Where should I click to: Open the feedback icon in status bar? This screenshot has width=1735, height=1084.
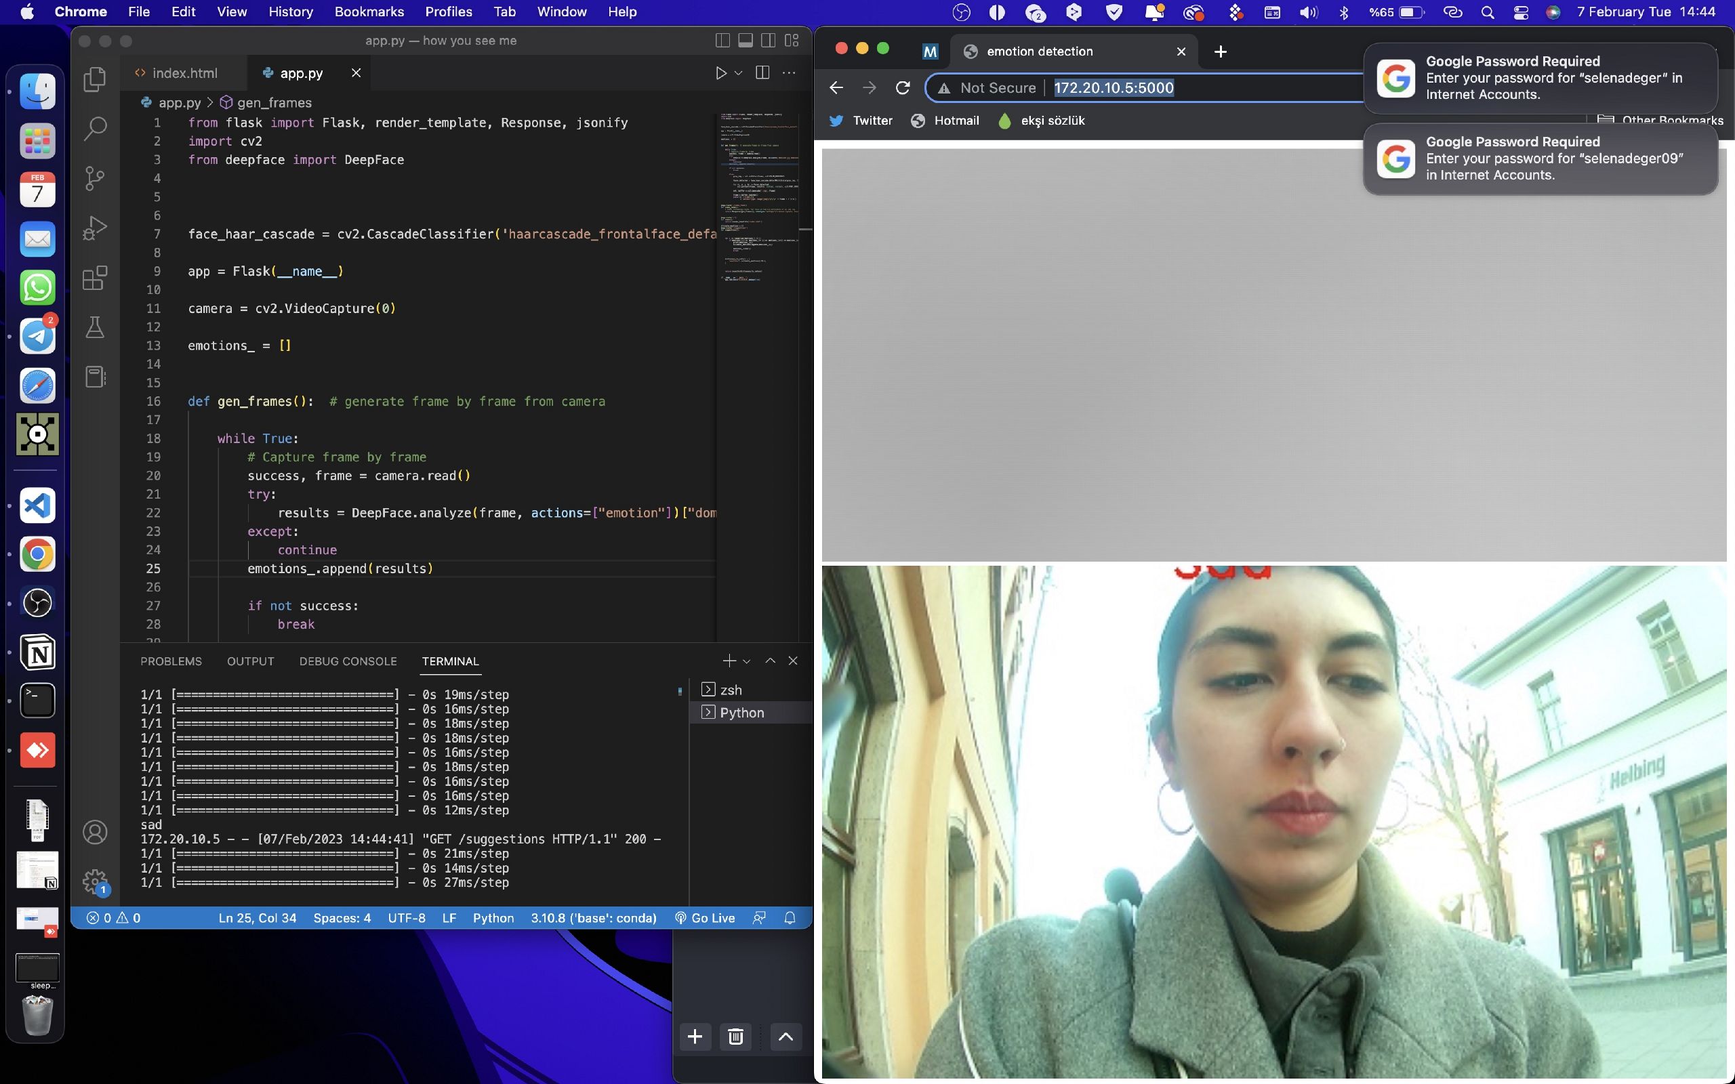(x=759, y=917)
